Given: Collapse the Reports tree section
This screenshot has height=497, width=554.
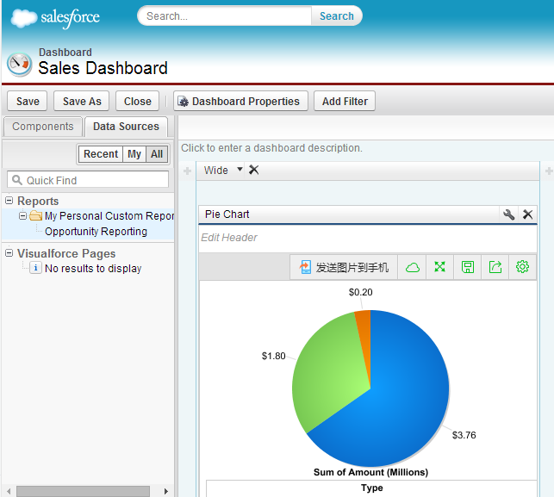Looking at the screenshot, I should [9, 201].
